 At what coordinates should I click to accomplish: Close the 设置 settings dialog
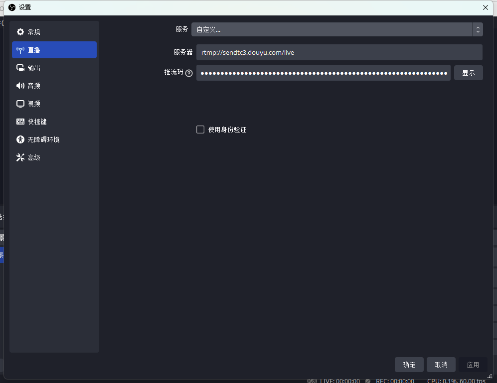coord(485,7)
